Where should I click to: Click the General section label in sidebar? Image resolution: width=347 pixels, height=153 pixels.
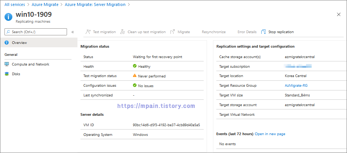click(11, 54)
